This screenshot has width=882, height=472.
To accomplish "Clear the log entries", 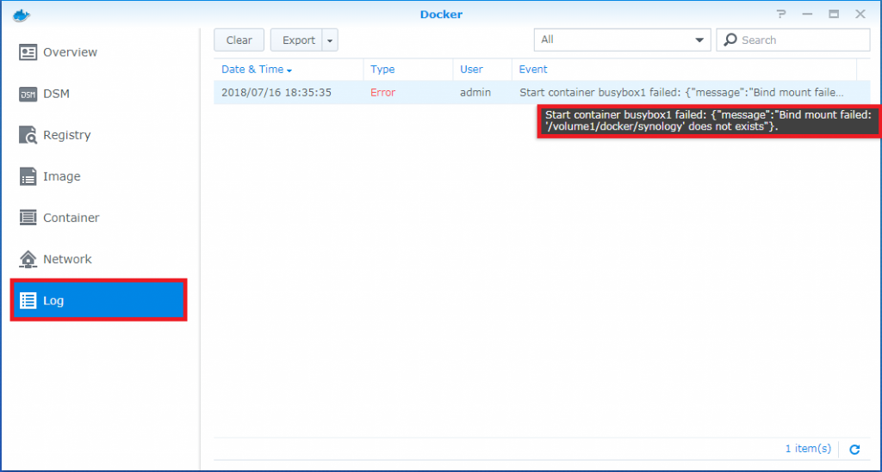I will coord(239,40).
